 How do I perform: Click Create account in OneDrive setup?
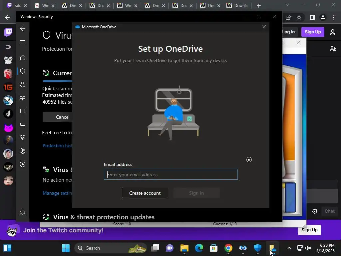pos(145,193)
